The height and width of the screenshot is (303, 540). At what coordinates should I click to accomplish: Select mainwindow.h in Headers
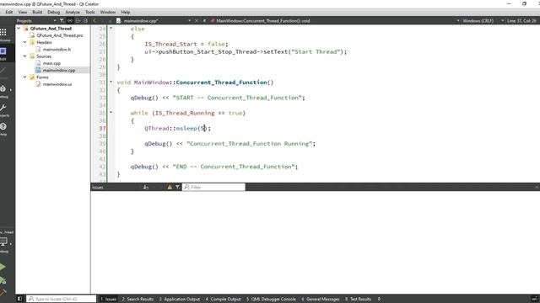pyautogui.click(x=57, y=49)
